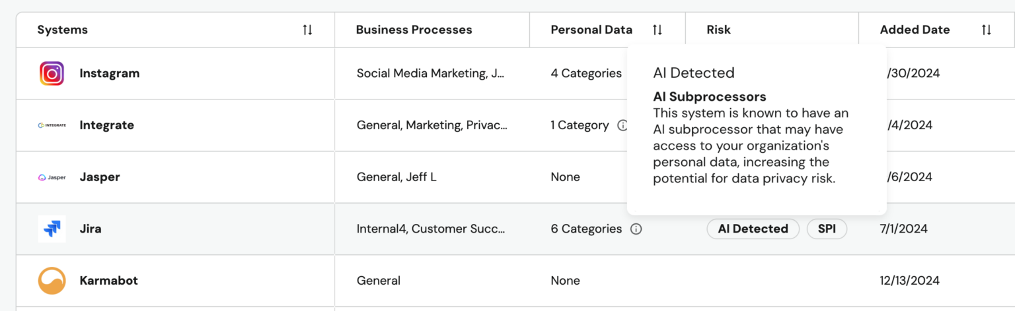Click info icon next to 1 Category
This screenshot has height=311, width=1015.
(x=622, y=125)
